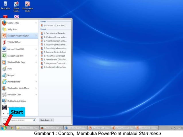Image resolution: width=183 pixels, height=137 pixels.
Task: Open the Paint application
Action: click(x=9, y=69)
